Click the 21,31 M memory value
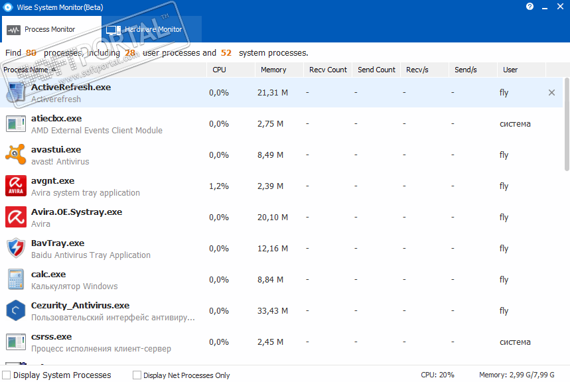This screenshot has width=570, height=382. tap(273, 93)
